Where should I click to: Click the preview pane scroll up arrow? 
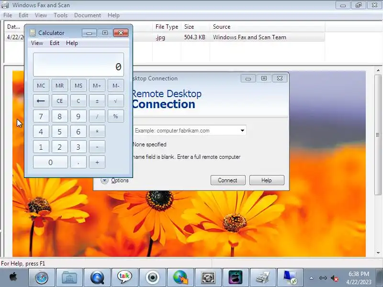[x=378, y=70]
